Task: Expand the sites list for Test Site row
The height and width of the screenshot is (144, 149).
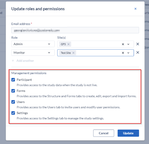Action: pyautogui.click(x=128, y=53)
